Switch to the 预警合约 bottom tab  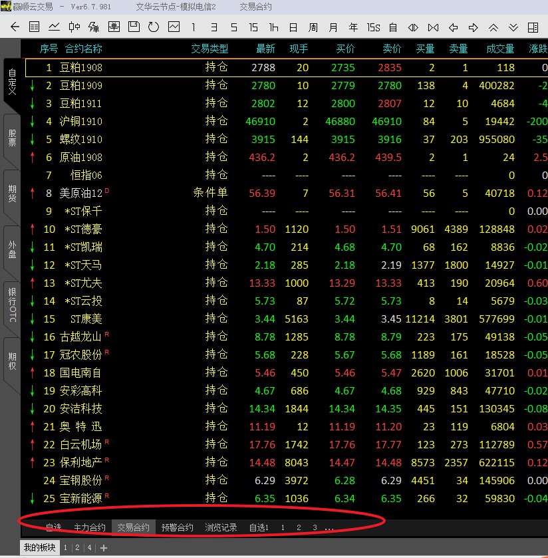pyautogui.click(x=178, y=527)
